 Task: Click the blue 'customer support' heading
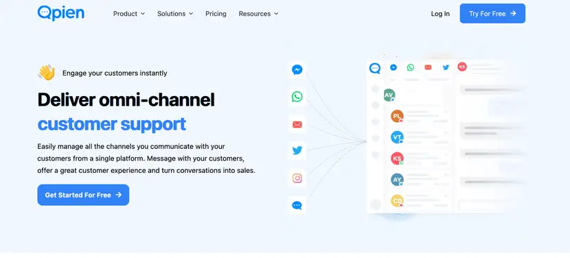click(112, 124)
